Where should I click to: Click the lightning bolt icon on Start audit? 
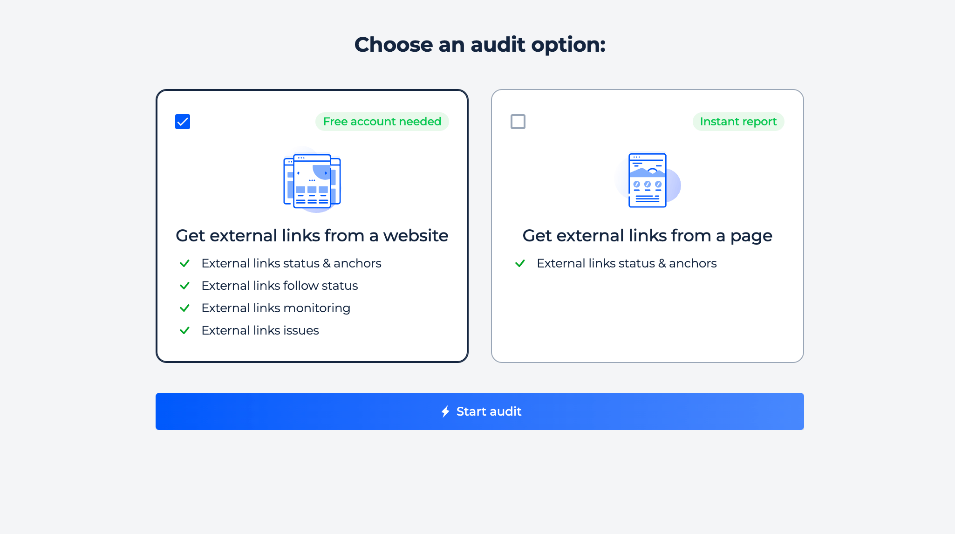coord(445,411)
